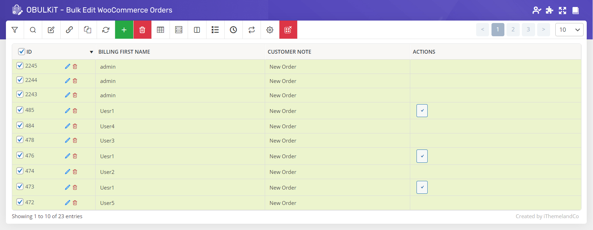This screenshot has width=593, height=230.
Task: Expand the ID column dropdown arrow
Action: pos(91,52)
